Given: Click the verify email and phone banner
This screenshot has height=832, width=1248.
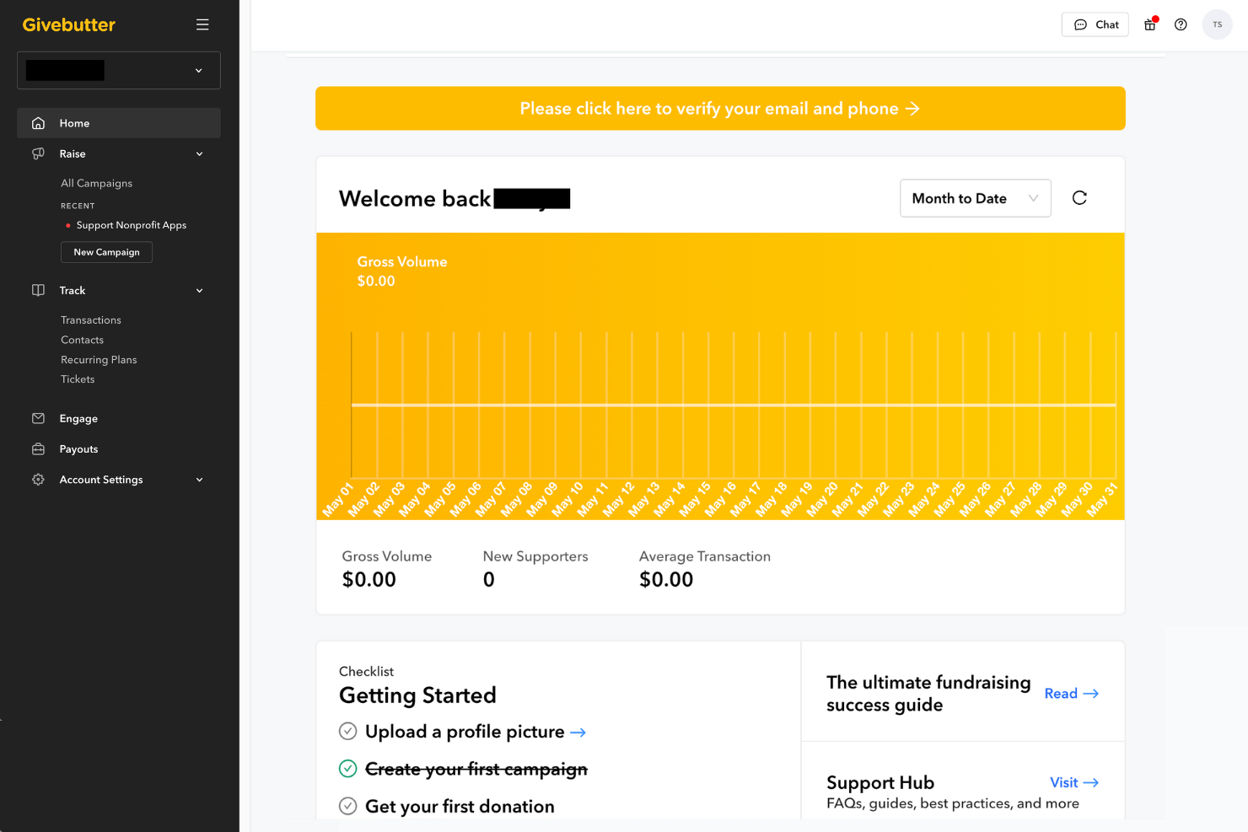Looking at the screenshot, I should (x=720, y=108).
